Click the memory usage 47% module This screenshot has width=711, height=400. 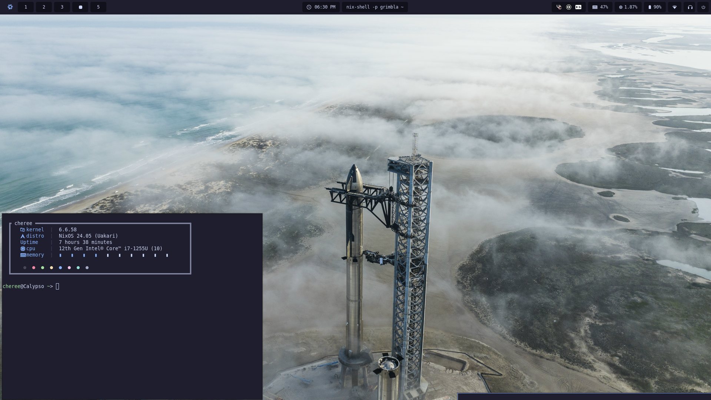(600, 7)
